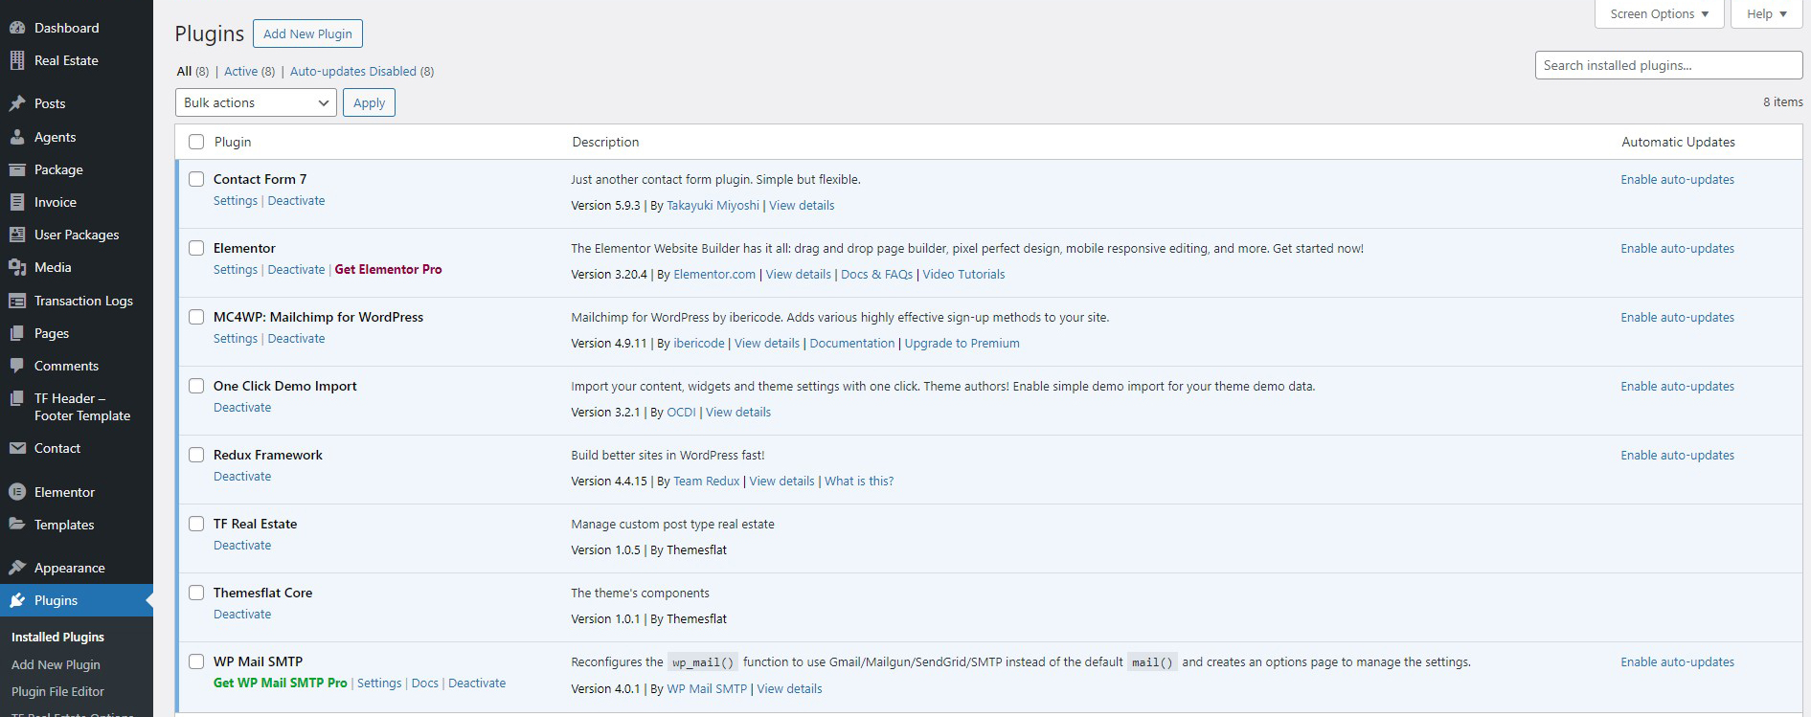Screen dimensions: 1811x717
Task: Check the Themesflat Core checkbox
Action: click(x=196, y=593)
